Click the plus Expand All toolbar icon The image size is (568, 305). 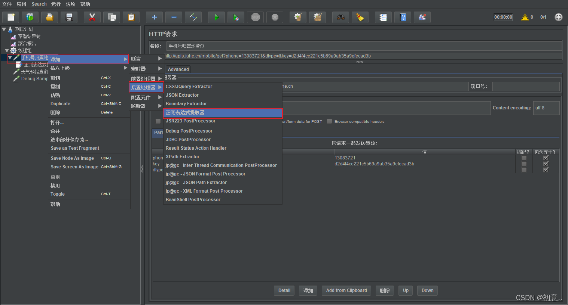(154, 17)
